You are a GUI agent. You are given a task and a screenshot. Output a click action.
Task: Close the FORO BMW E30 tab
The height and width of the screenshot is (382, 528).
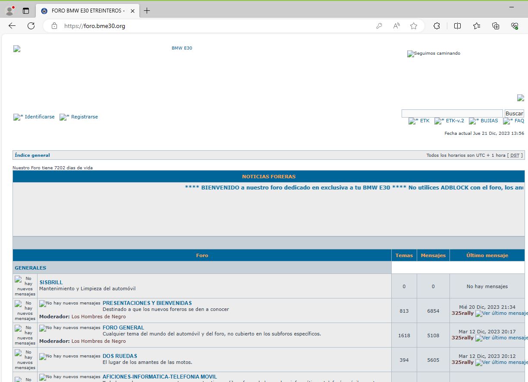pyautogui.click(x=132, y=10)
